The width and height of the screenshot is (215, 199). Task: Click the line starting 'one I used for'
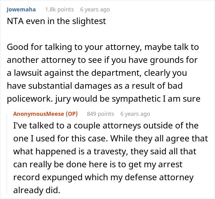(x=111, y=139)
